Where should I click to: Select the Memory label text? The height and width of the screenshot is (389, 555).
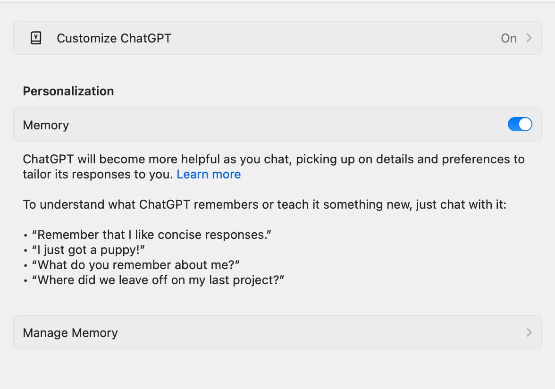(46, 125)
